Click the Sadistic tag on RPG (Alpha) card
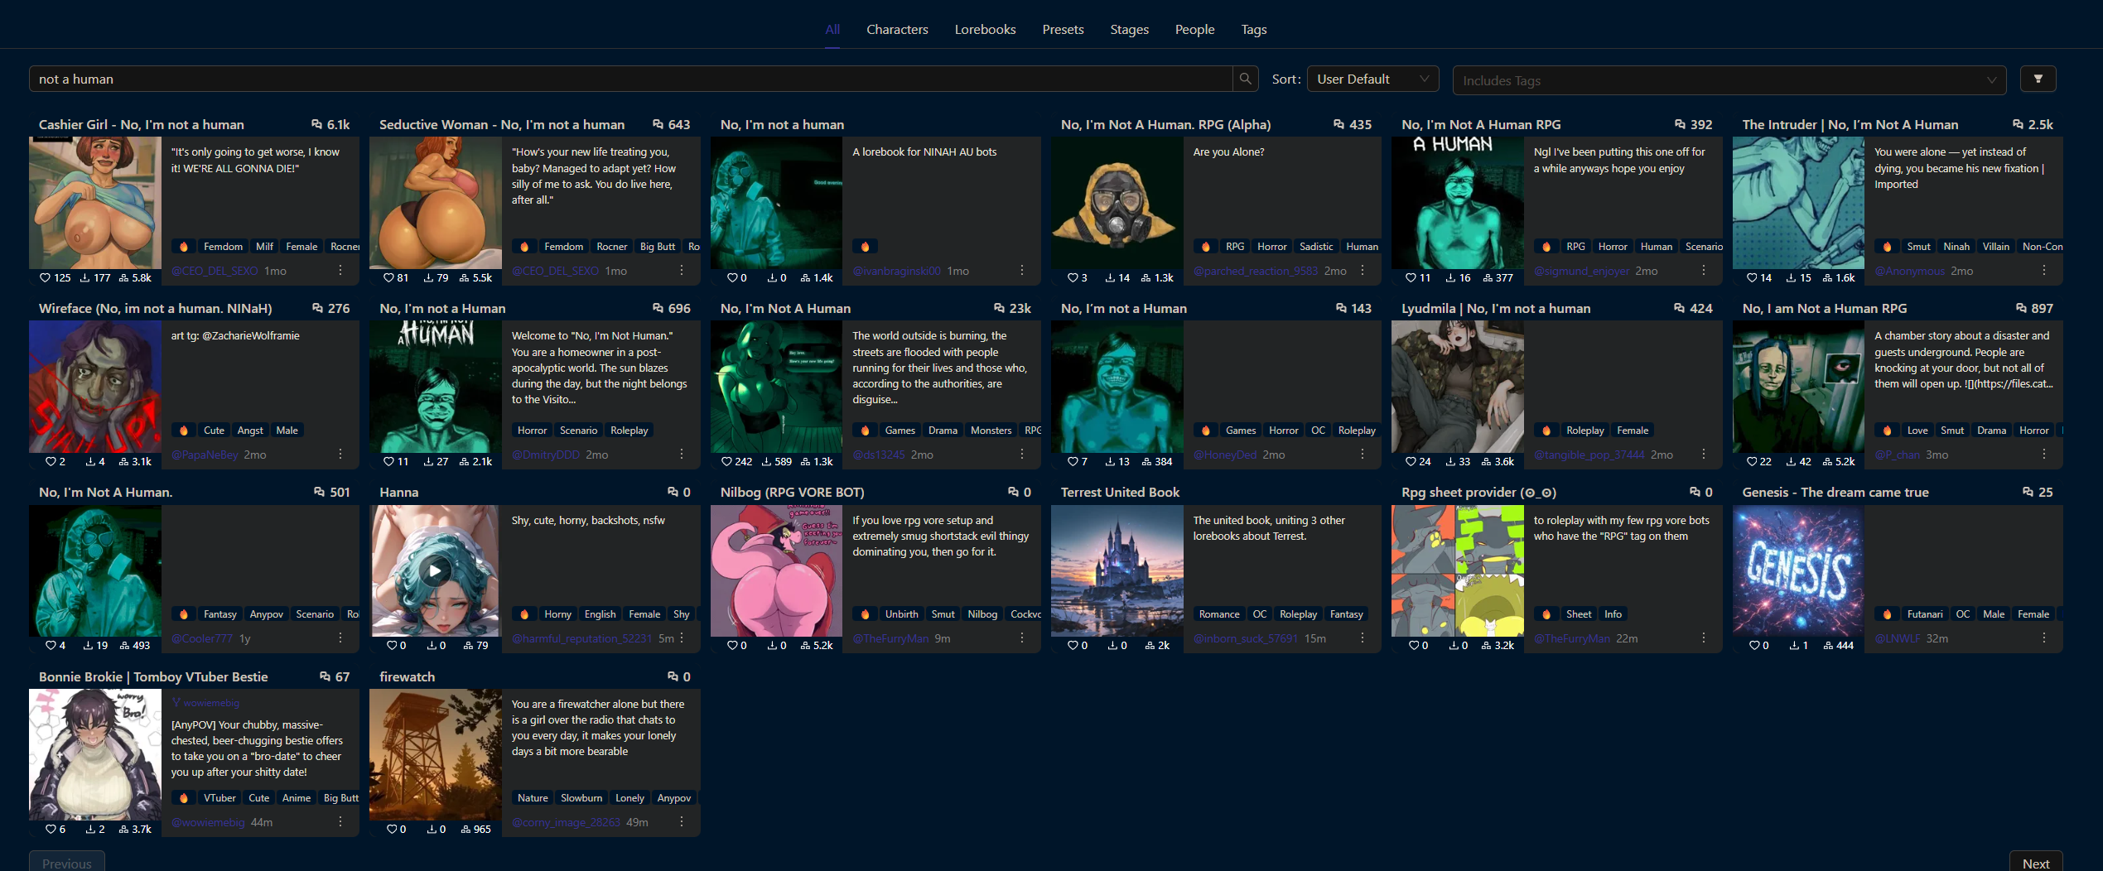The height and width of the screenshot is (871, 2103). click(1316, 247)
